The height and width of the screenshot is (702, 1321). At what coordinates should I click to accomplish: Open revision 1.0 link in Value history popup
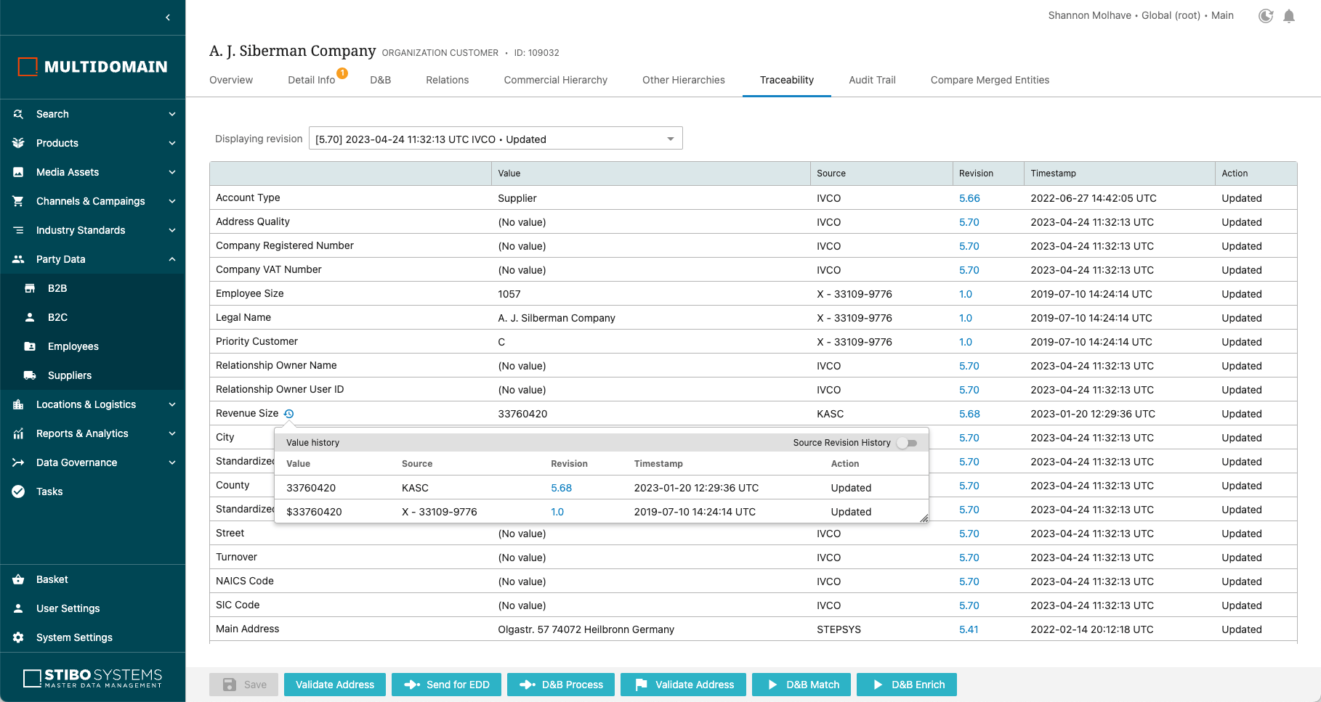point(557,512)
